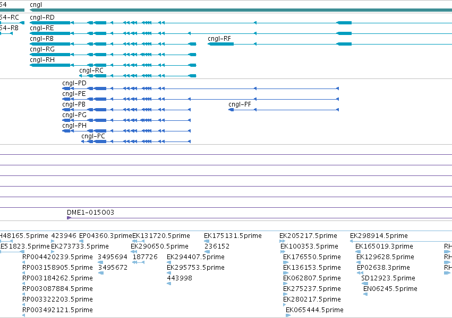Viewport: 452px width, 318px height.
Task: Click the purple DME1-015003 arrow glyph
Action: click(69, 218)
